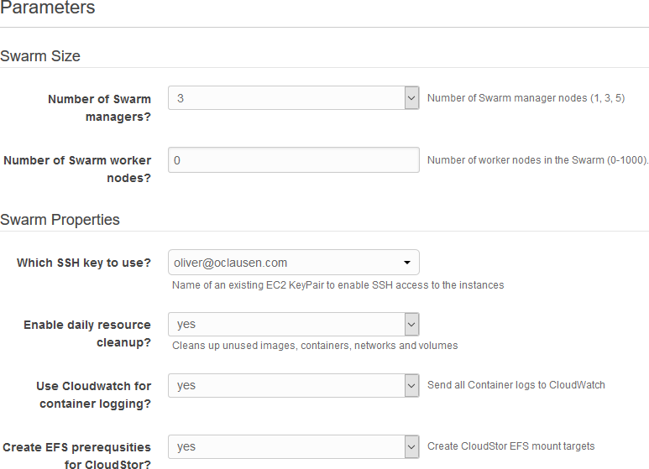
Task: Click hint 'Cleans up unused images, containers, networks and volumes'
Action: click(x=315, y=346)
